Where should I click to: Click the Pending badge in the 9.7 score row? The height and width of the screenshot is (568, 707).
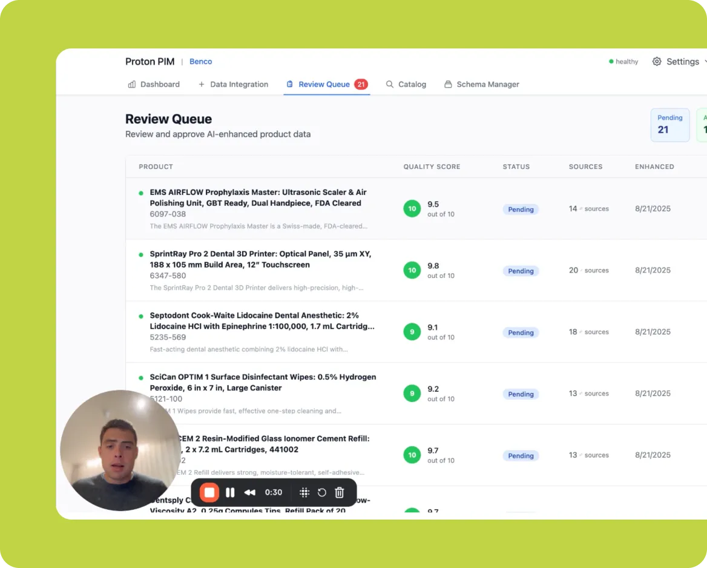click(521, 455)
